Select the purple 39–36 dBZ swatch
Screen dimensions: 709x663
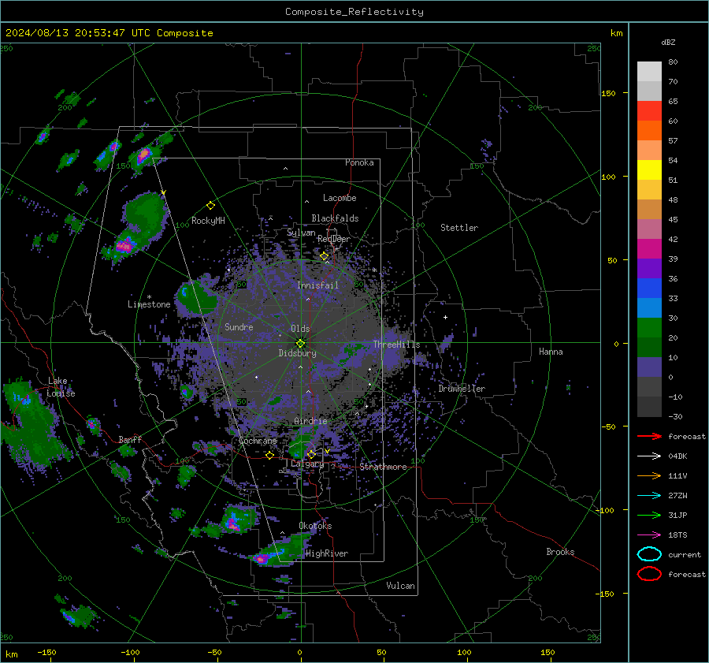pyautogui.click(x=649, y=269)
